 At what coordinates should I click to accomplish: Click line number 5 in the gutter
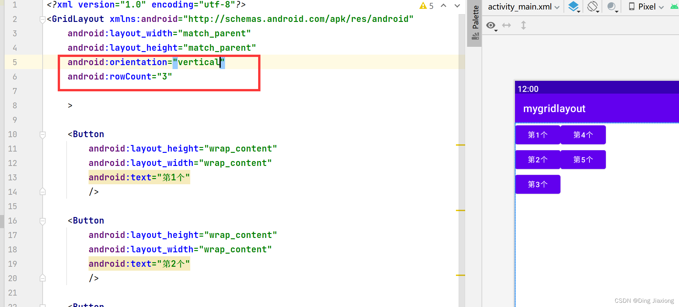(x=15, y=62)
